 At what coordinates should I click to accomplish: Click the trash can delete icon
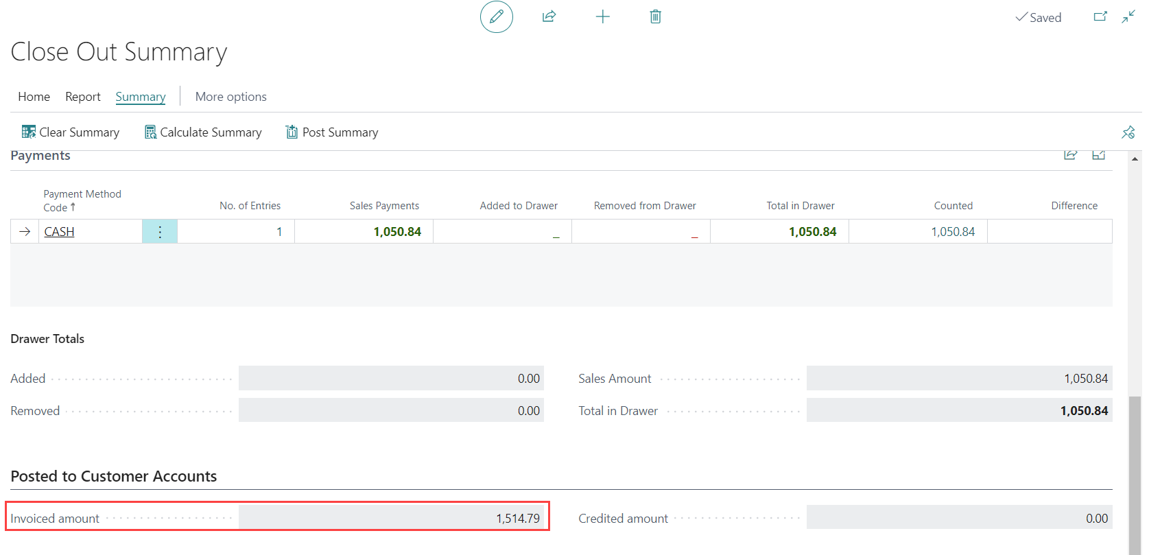pos(655,16)
